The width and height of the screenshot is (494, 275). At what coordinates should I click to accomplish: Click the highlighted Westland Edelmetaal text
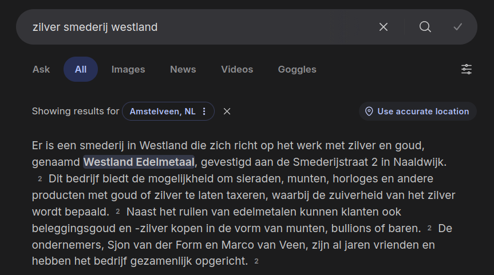[x=139, y=162]
